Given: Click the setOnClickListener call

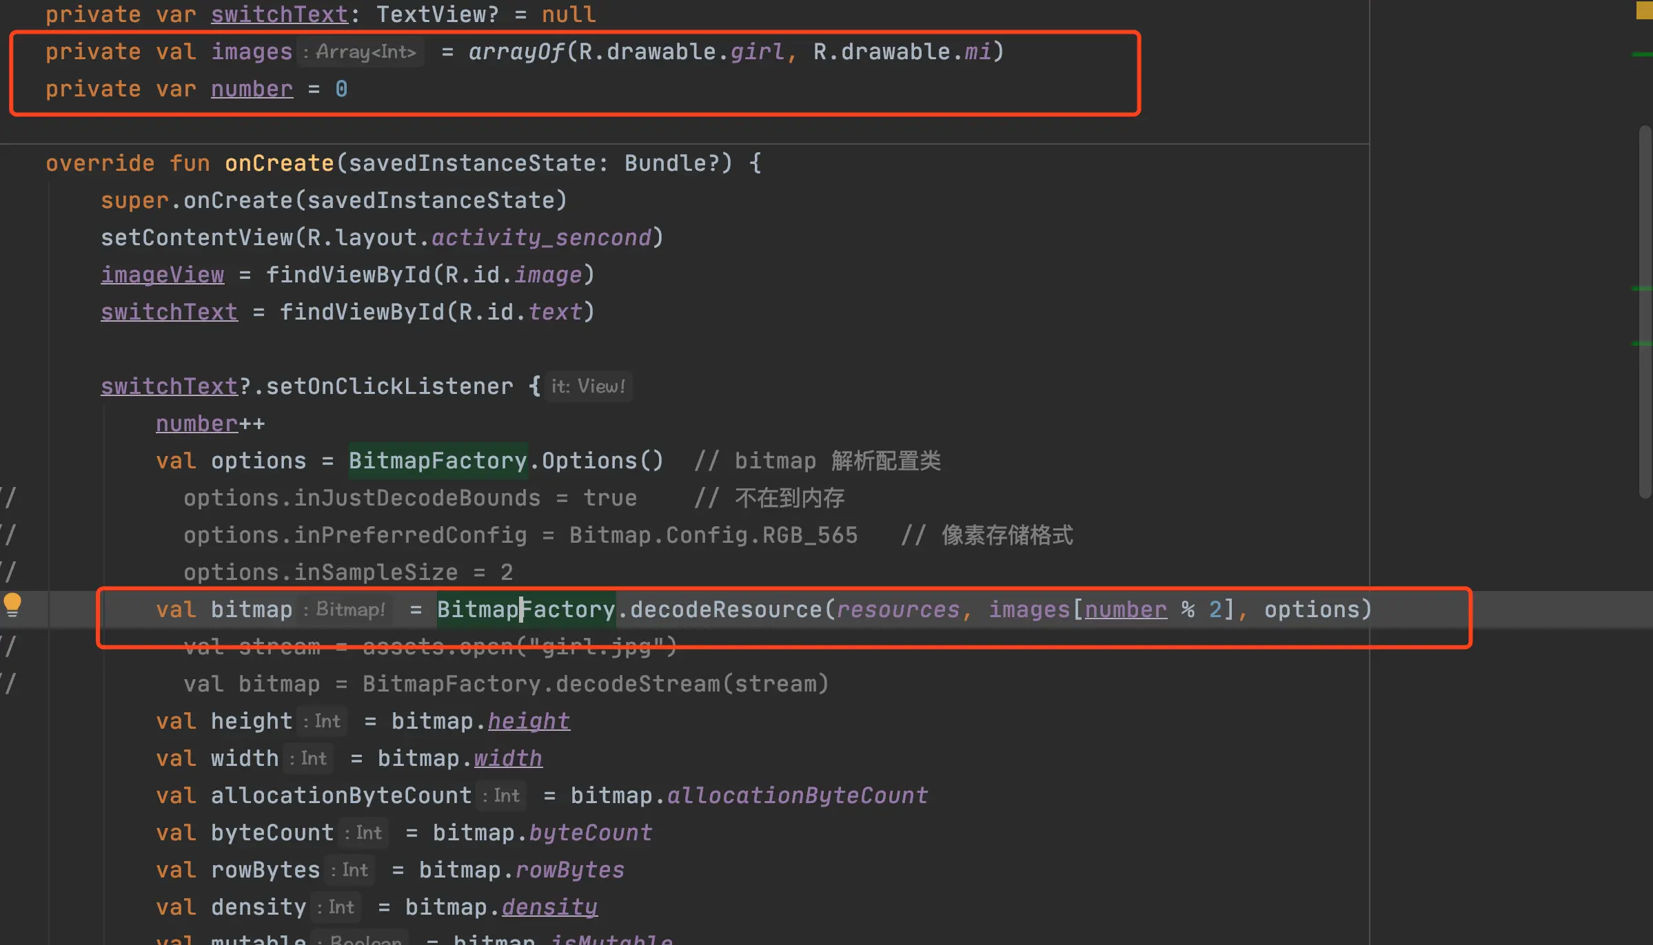Looking at the screenshot, I should coord(389,386).
